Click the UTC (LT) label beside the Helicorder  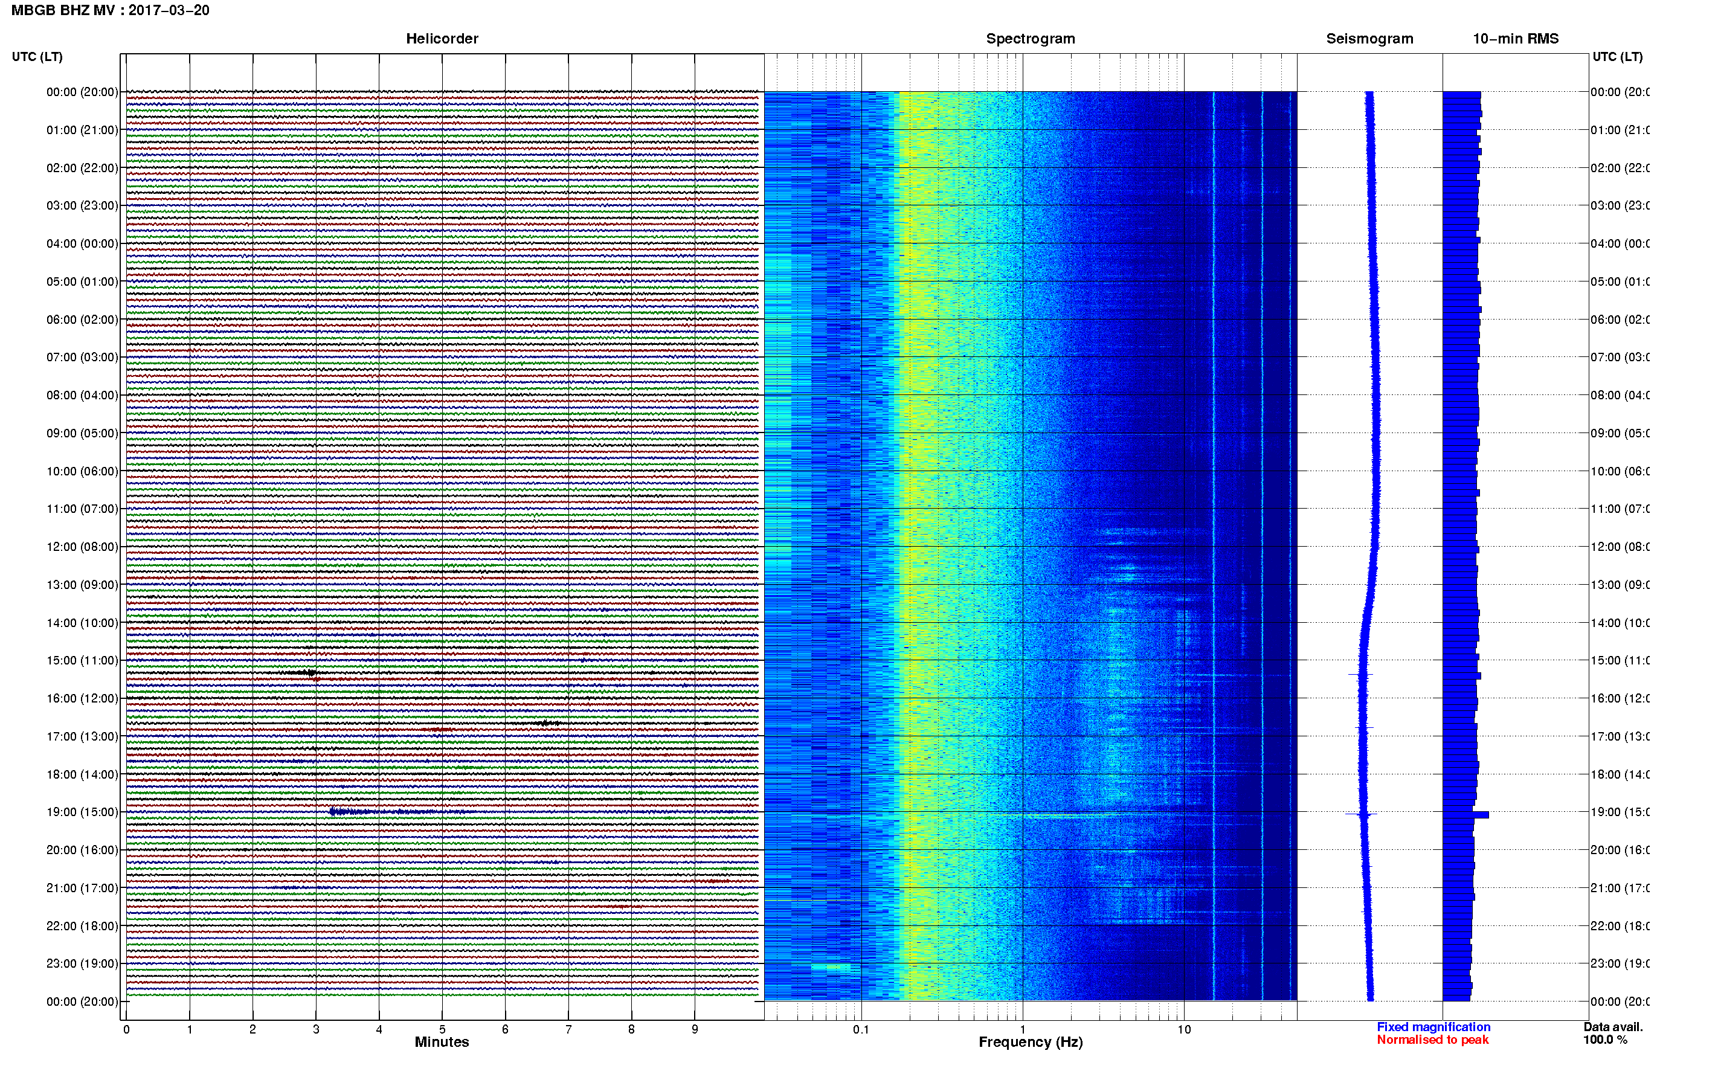point(37,57)
